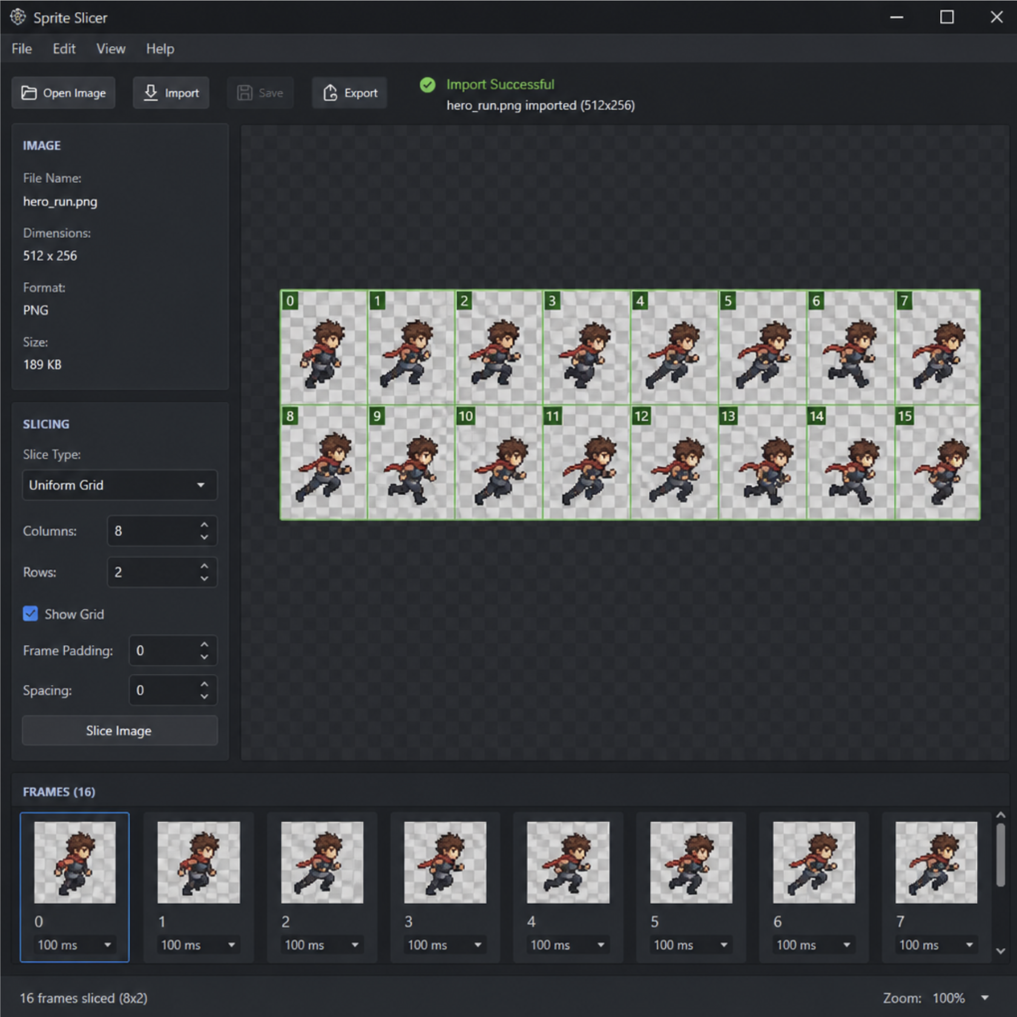
Task: Click the Export share icon
Action: point(331,93)
